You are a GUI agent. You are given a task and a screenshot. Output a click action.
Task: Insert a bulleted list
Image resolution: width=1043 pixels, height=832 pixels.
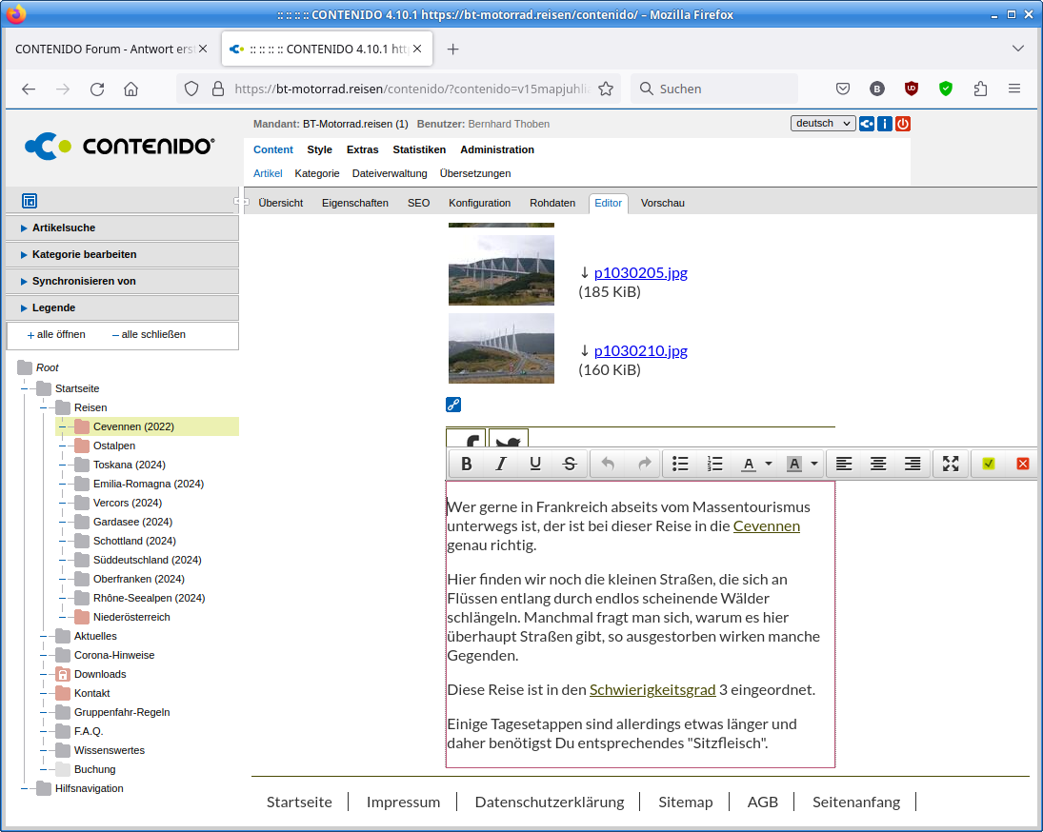coord(680,464)
